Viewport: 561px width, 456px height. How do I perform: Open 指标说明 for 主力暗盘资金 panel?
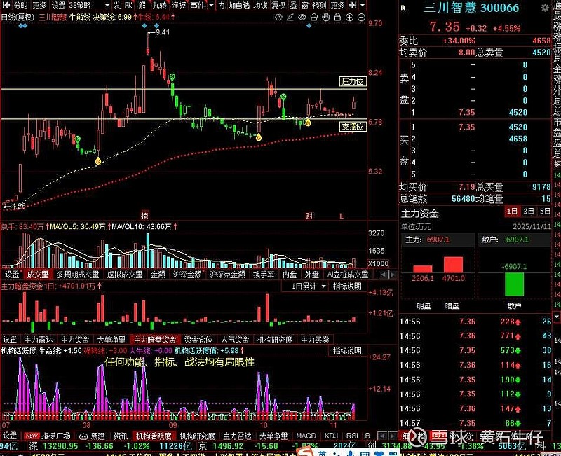[347, 286]
